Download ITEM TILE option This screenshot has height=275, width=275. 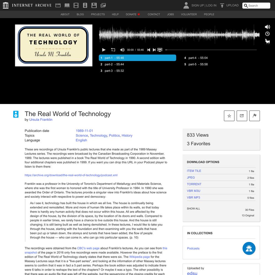coord(194,171)
